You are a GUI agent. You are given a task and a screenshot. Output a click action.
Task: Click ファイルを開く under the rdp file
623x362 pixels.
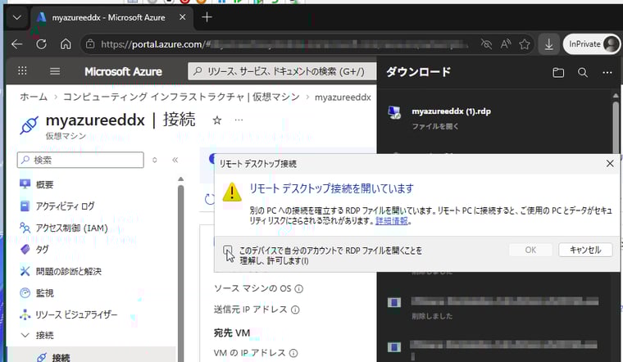(x=435, y=126)
